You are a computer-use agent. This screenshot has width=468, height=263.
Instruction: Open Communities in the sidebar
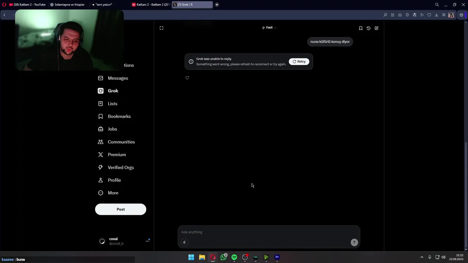coord(116,142)
